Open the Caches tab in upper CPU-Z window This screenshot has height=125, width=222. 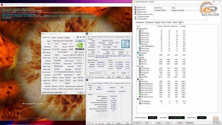tap(94, 37)
